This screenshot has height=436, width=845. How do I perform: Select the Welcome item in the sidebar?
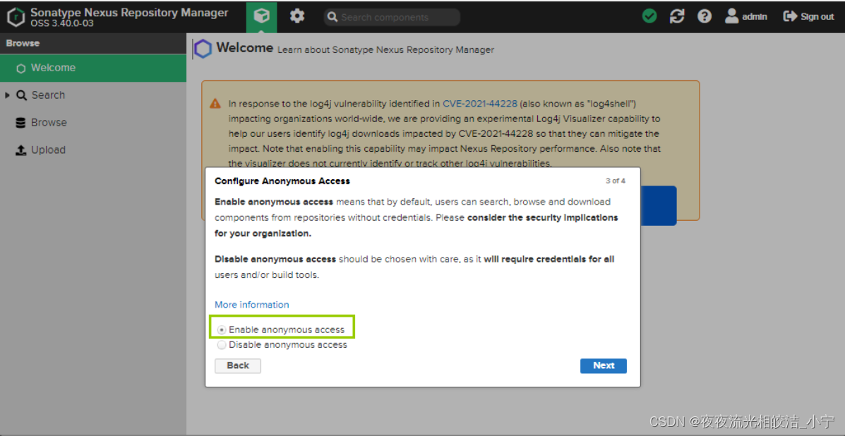tap(93, 68)
